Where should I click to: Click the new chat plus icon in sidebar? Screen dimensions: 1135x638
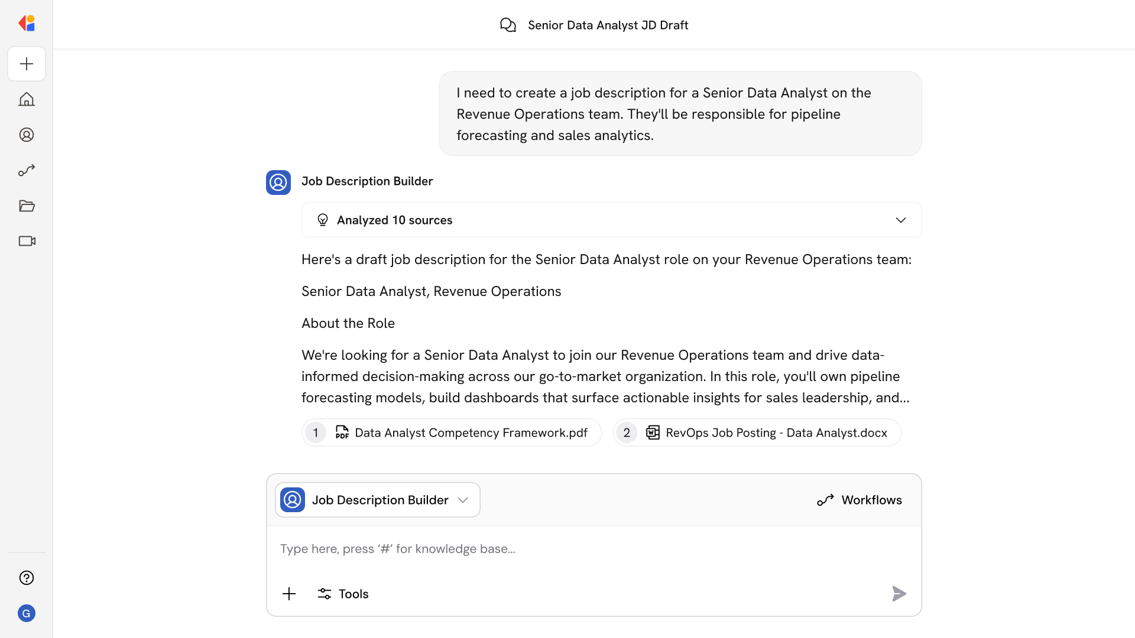point(27,64)
